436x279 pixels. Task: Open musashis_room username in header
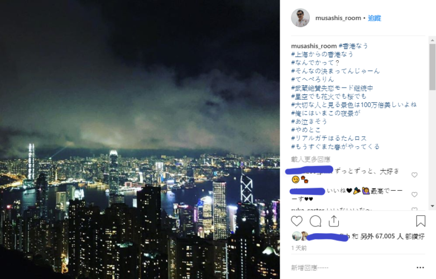point(338,18)
